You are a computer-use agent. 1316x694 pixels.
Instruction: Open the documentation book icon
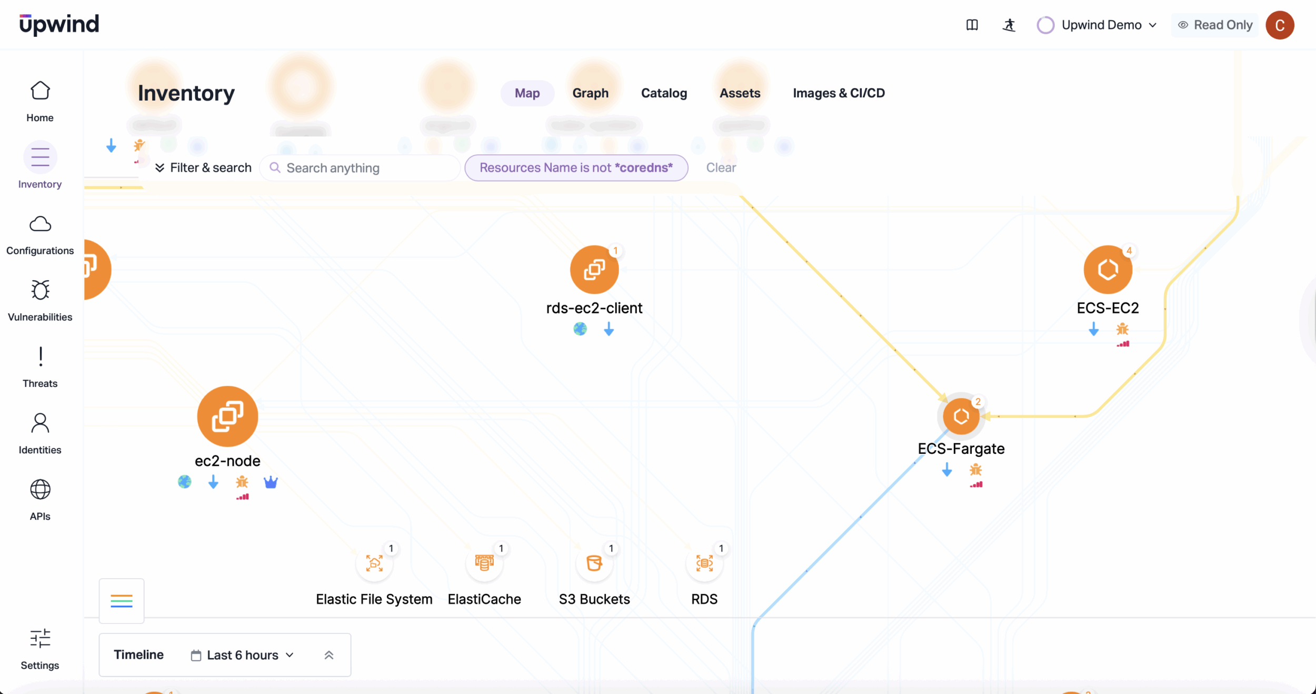972,25
